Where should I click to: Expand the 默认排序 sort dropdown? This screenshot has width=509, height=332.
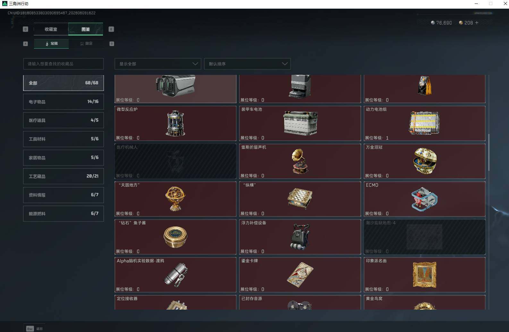[247, 64]
